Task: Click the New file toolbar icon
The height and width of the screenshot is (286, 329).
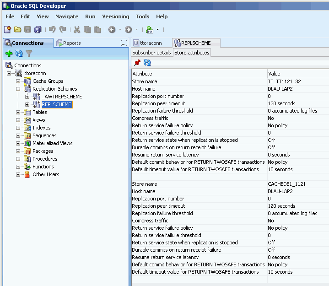Action: click(x=8, y=30)
